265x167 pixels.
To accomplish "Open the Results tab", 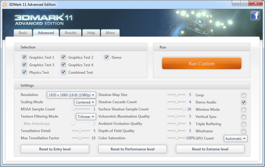I will 71,33.
